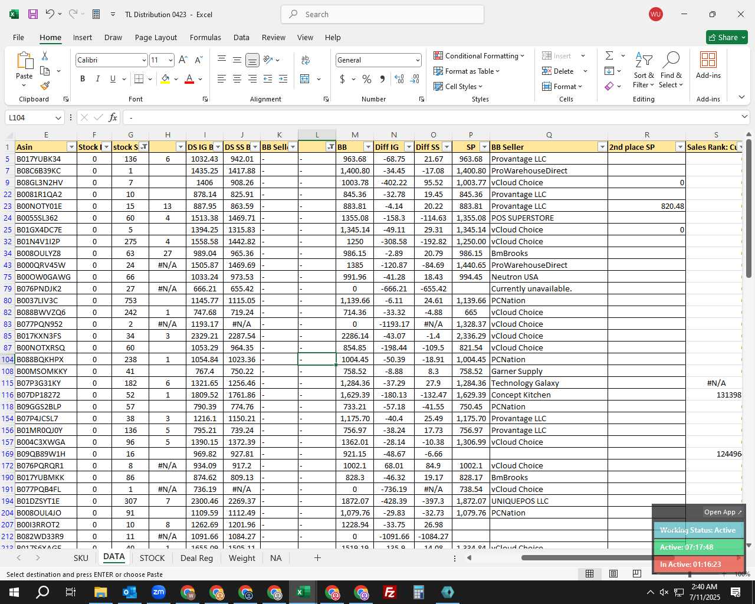Click the Save icon in title bar
Image resolution: width=755 pixels, height=604 pixels.
tap(33, 14)
